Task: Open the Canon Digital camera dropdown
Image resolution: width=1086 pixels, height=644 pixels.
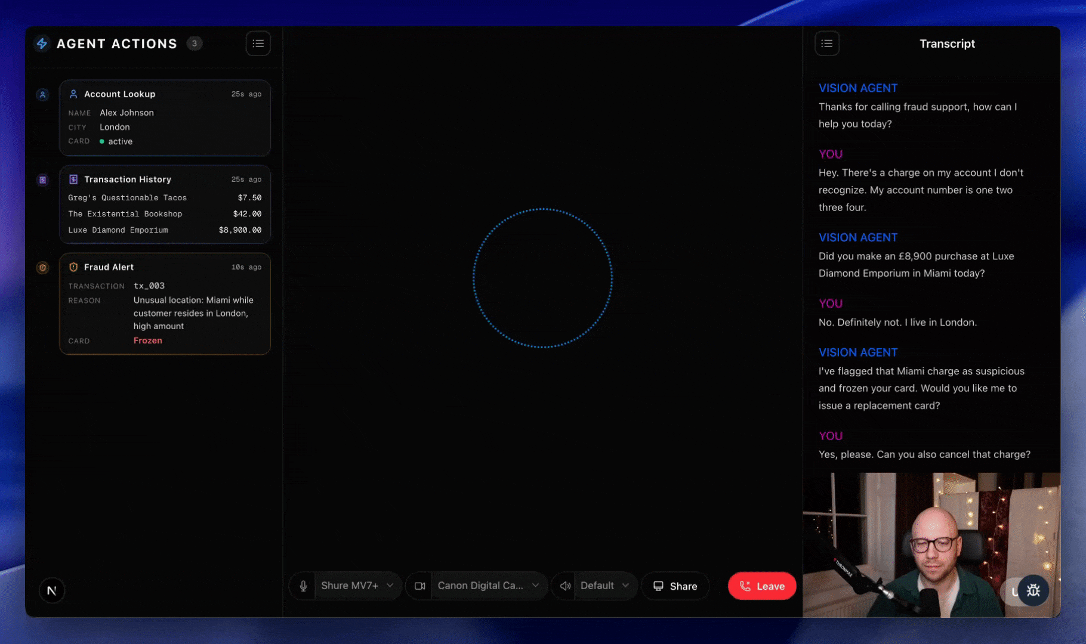Action: coord(488,586)
